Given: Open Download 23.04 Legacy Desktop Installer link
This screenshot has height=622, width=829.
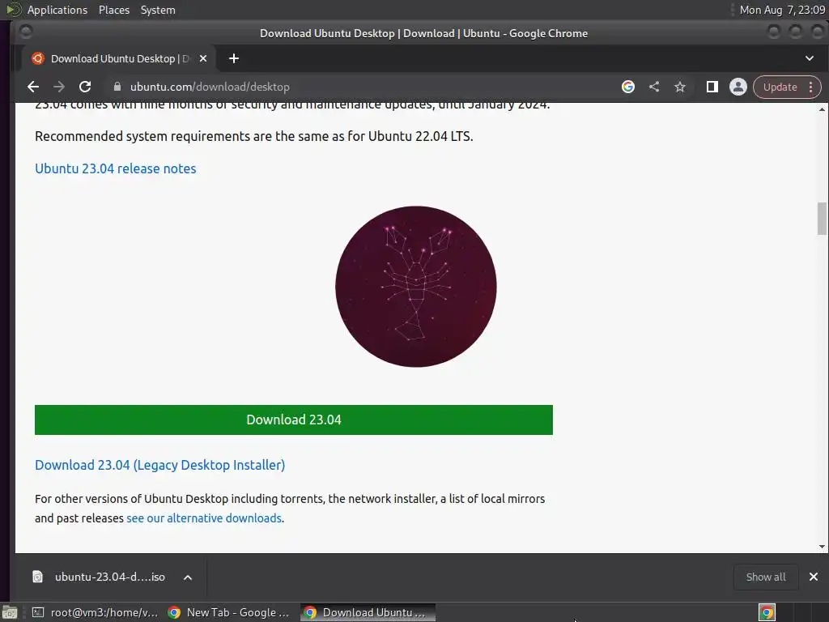Looking at the screenshot, I should pyautogui.click(x=159, y=465).
